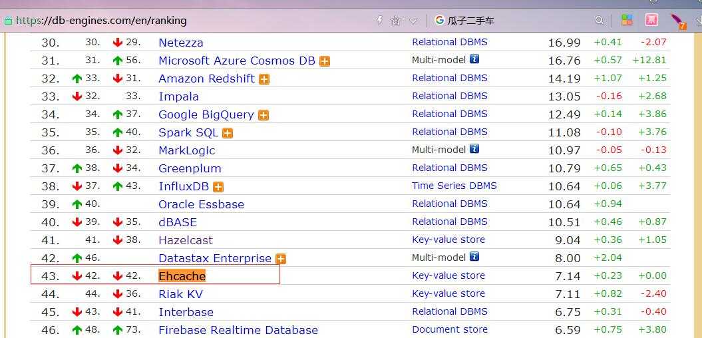The height and width of the screenshot is (338, 702).
Task: Click Relational DBMS link in Greenplum row
Action: coord(450,168)
